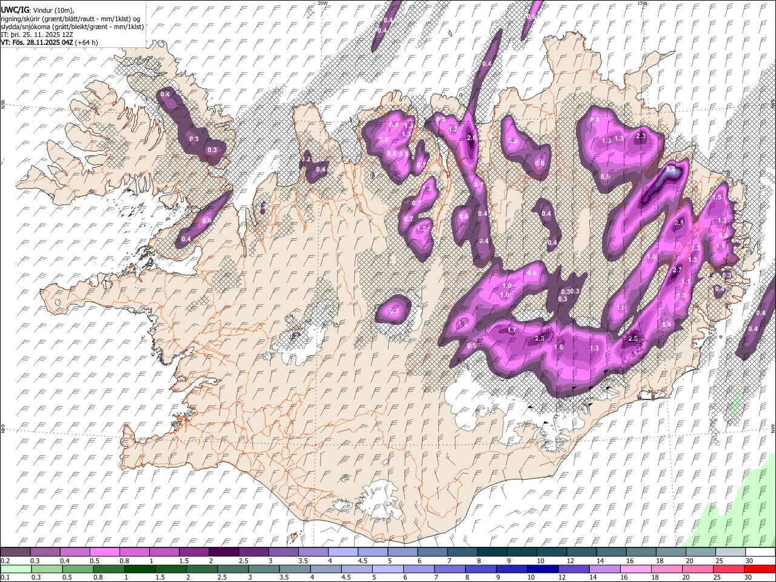The image size is (776, 582).
Task: Click the '0.1' label under rain scale
Action: click(5, 578)
